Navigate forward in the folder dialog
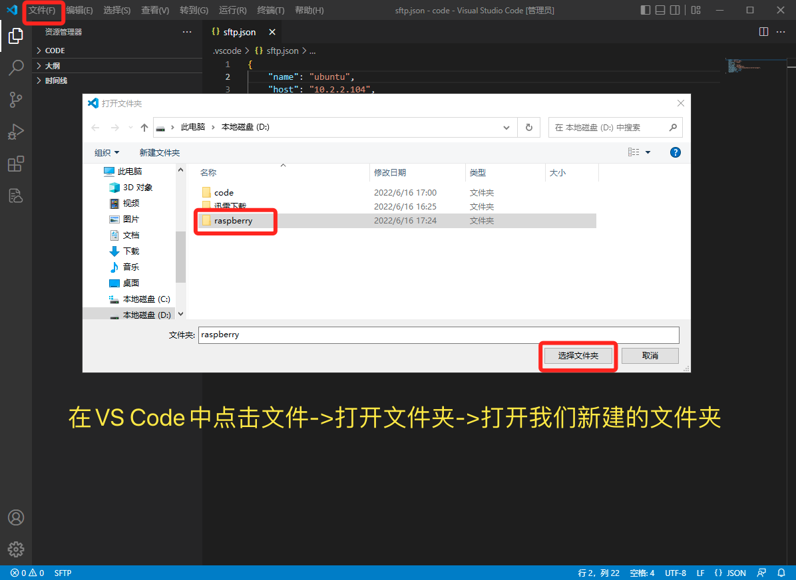This screenshot has width=796, height=580. pos(114,127)
